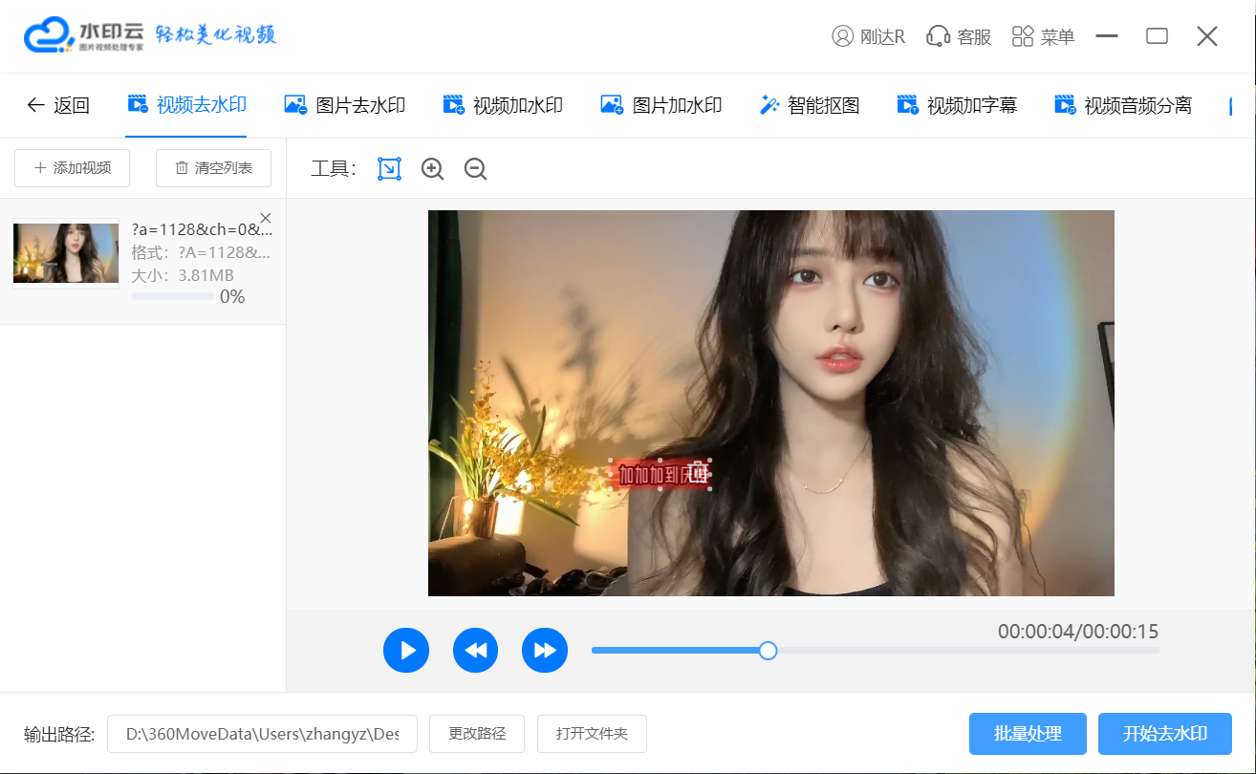Click the fast forward playback button

pyautogui.click(x=545, y=651)
